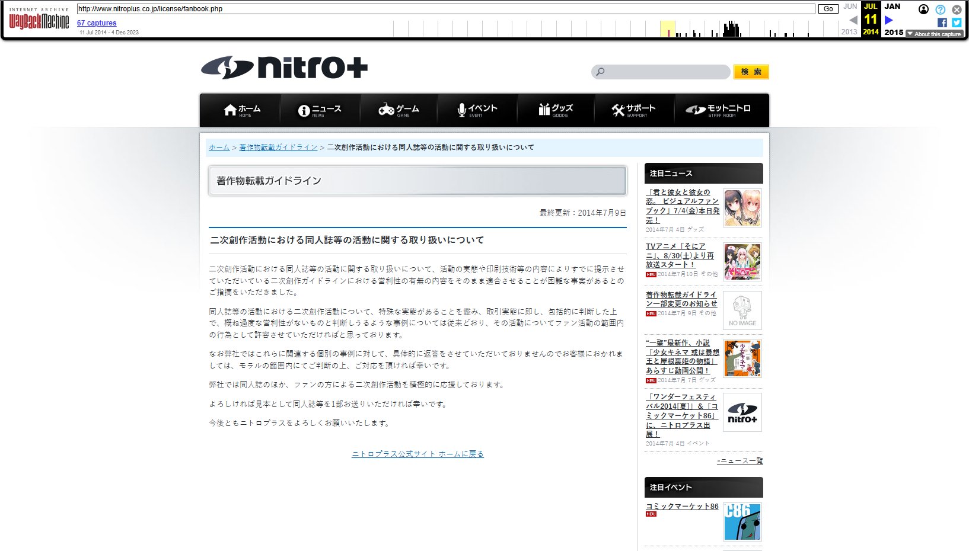Open サポート menu label
969x551 pixels.
tap(641, 108)
